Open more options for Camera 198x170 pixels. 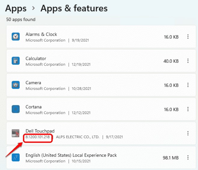[188, 85]
